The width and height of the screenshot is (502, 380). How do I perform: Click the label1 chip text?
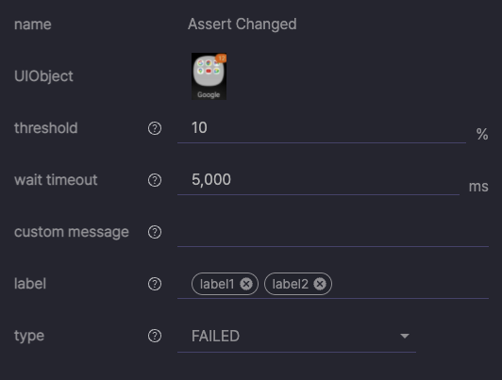point(217,284)
